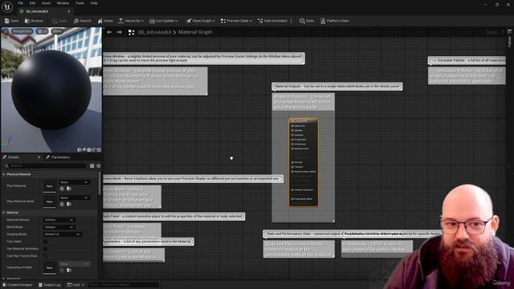This screenshot has width=514, height=289.
Task: Open the Shading Model dropdown
Action: coord(63,234)
